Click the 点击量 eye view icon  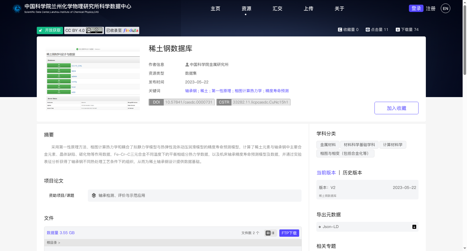(x=368, y=29)
